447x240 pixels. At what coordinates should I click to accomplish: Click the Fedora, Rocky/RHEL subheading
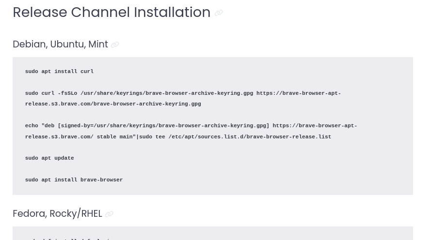tap(57, 213)
